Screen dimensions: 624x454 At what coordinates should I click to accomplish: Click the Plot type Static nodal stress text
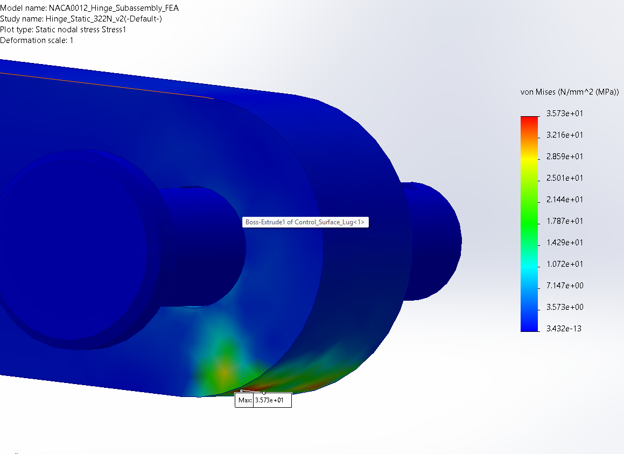click(63, 30)
